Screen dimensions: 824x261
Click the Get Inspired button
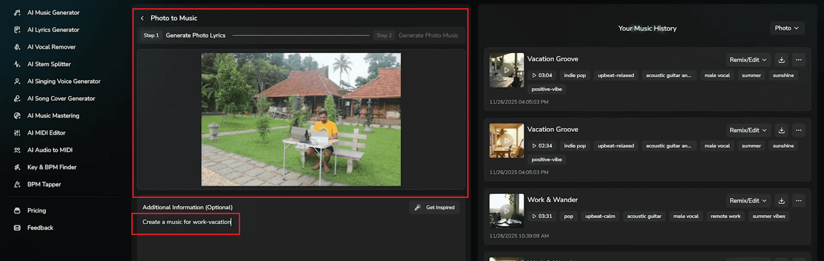pyautogui.click(x=434, y=207)
